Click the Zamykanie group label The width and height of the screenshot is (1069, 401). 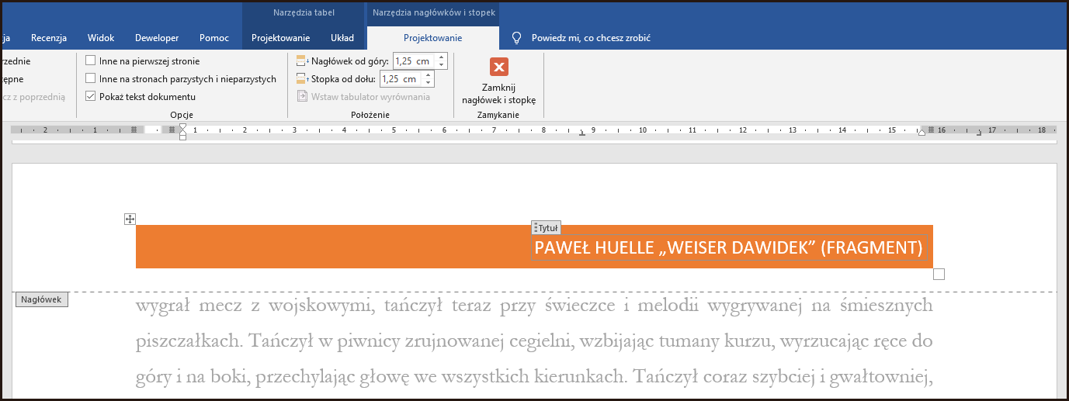click(x=498, y=115)
